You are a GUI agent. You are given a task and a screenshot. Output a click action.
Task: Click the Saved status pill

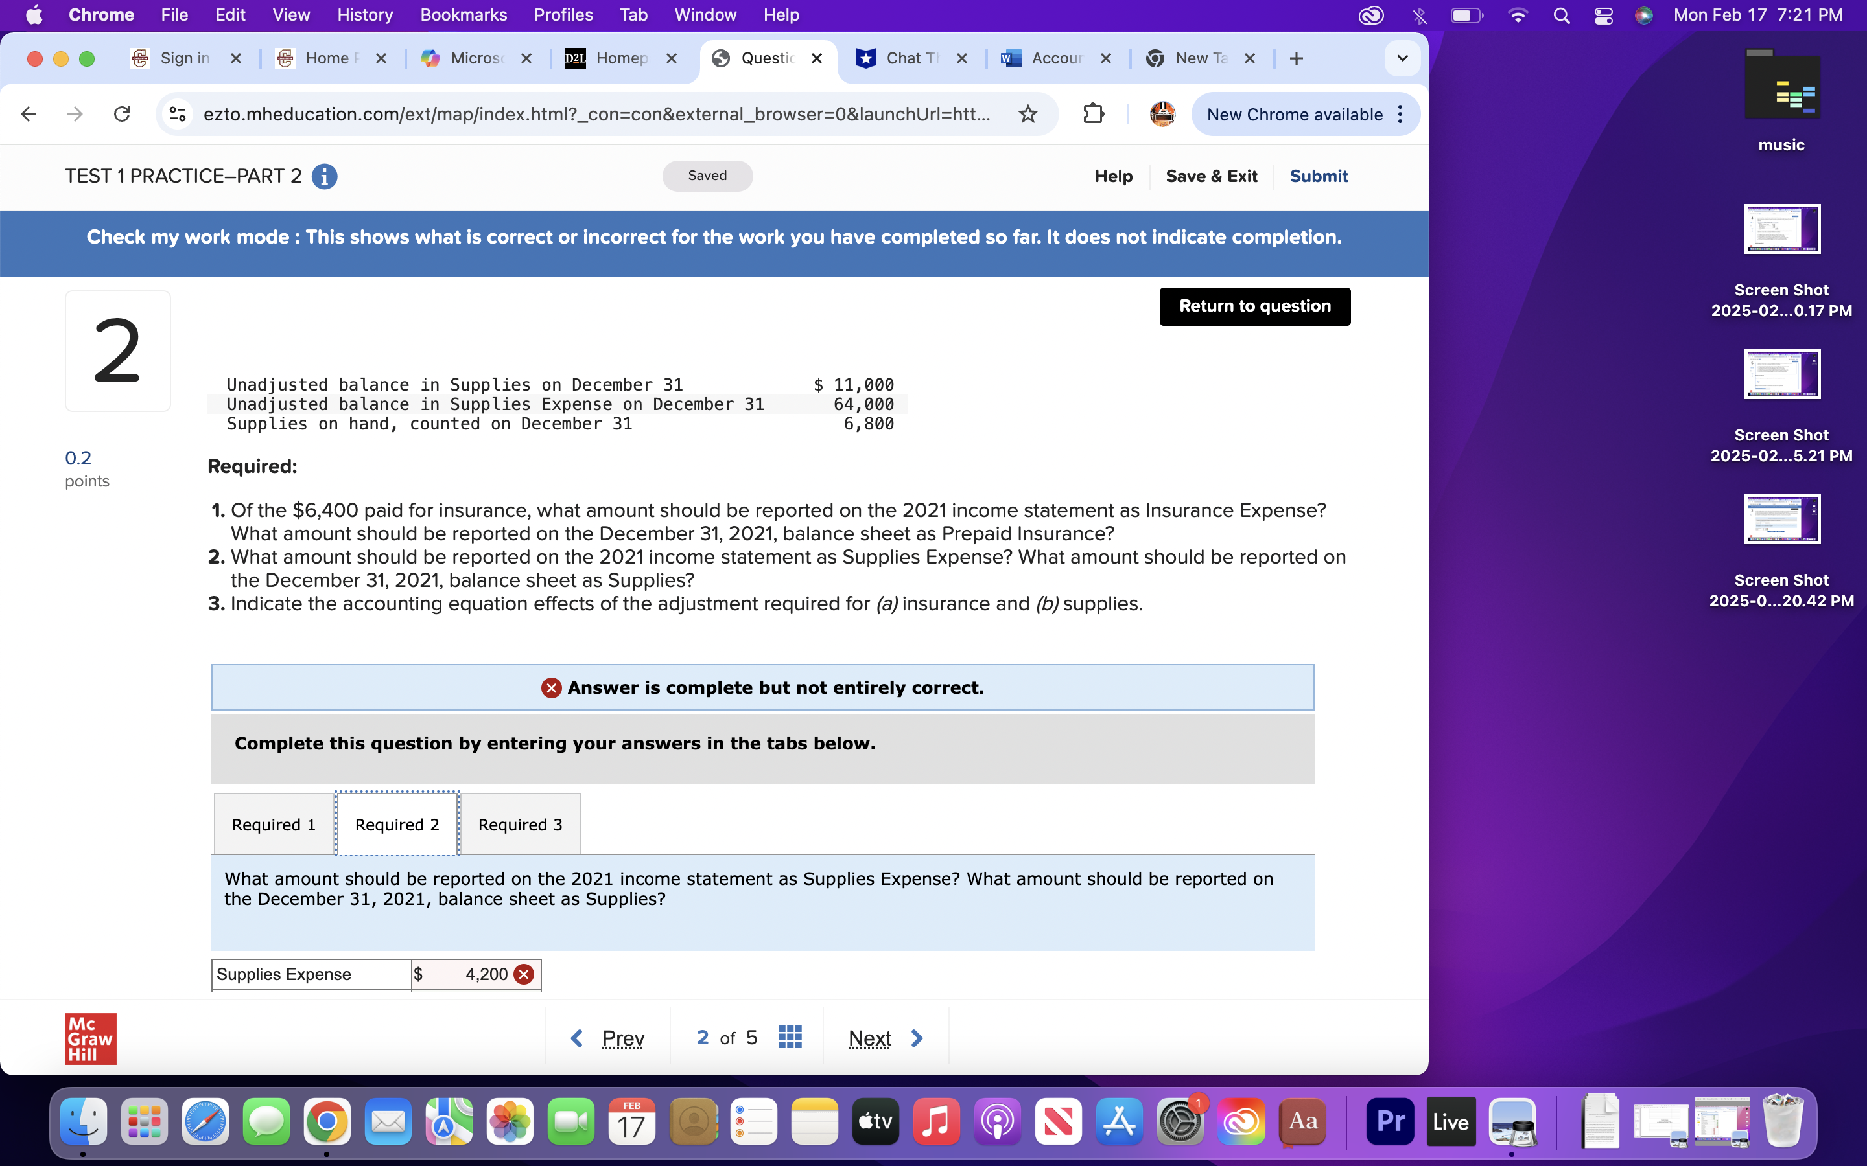pos(706,175)
